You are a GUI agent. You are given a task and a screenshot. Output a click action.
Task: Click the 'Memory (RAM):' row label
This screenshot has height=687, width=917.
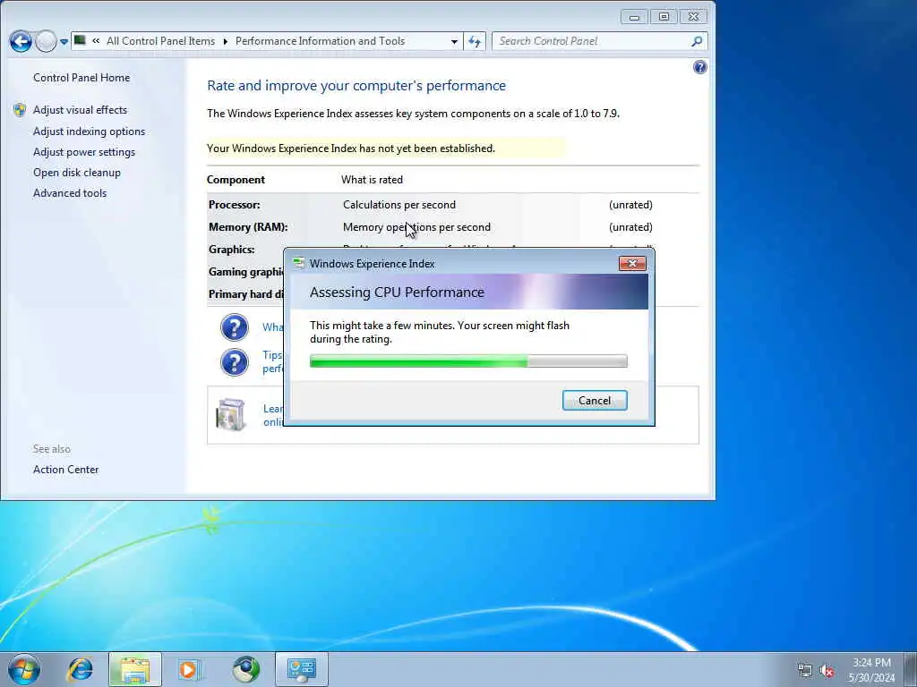(248, 227)
